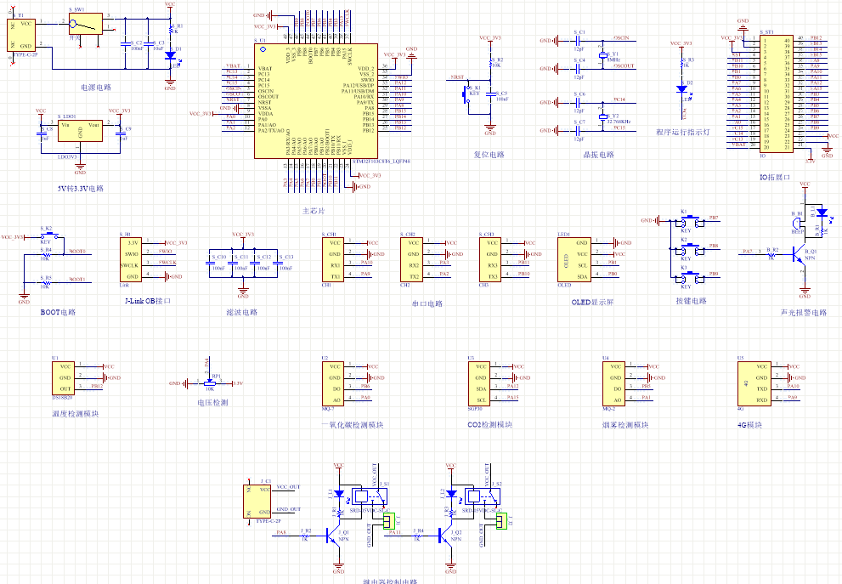842x584 pixels.
Task: Select the U5 4G module block
Action: tap(754, 383)
